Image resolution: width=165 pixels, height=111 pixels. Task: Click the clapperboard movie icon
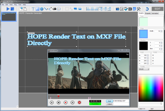point(117,9)
